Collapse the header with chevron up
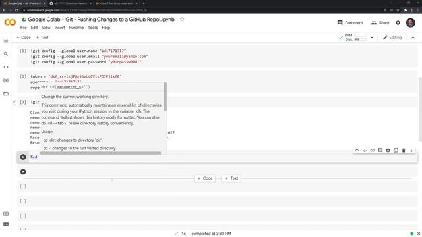422x237 pixels. tap(413, 38)
